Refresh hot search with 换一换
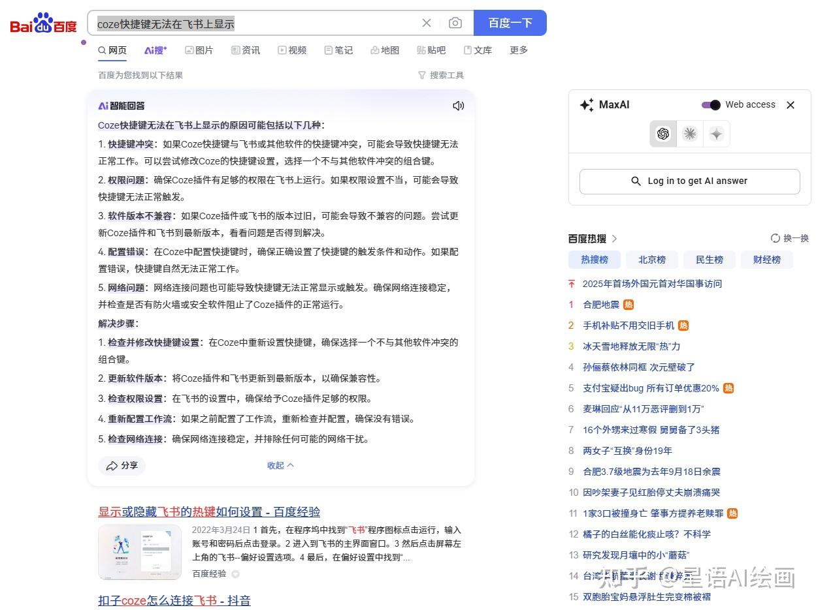The image size is (816, 610). (790, 239)
